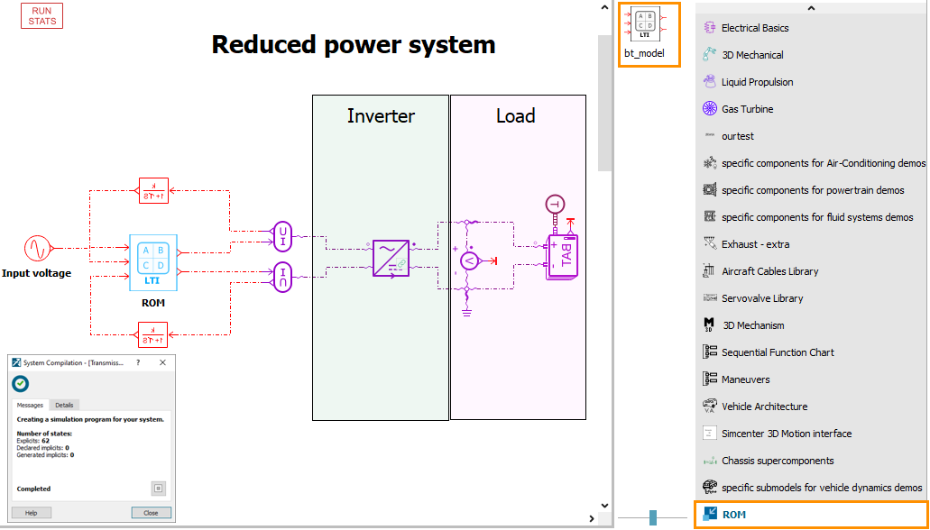The image size is (930, 530).
Task: Click the LTI ROM block in the schematic
Action: click(152, 263)
